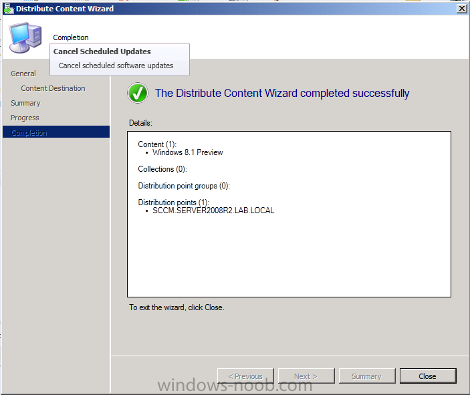Select the General step in the sidebar

click(x=23, y=74)
